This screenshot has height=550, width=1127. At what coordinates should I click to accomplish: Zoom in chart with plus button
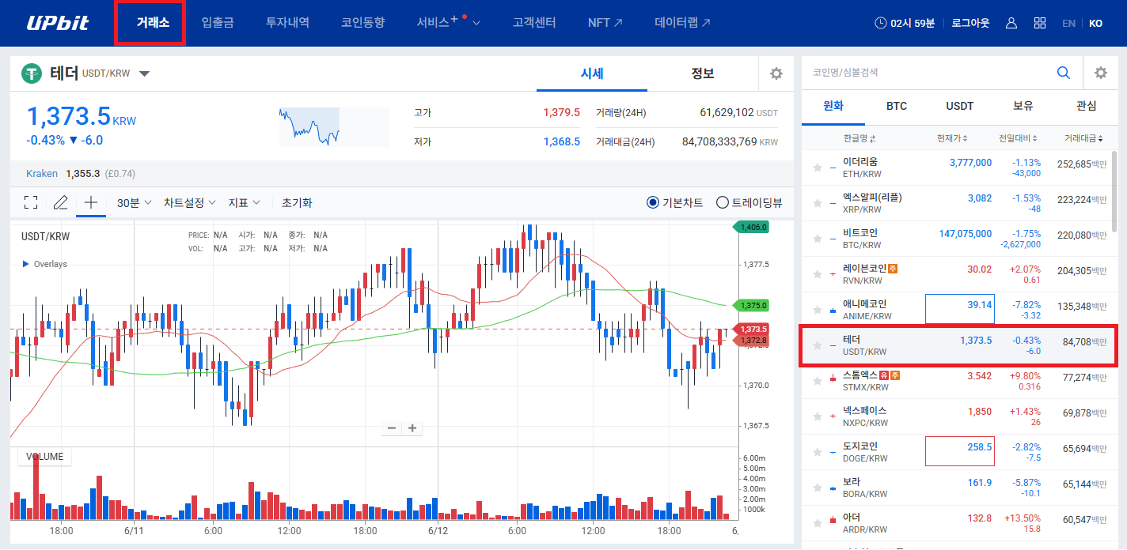click(412, 428)
